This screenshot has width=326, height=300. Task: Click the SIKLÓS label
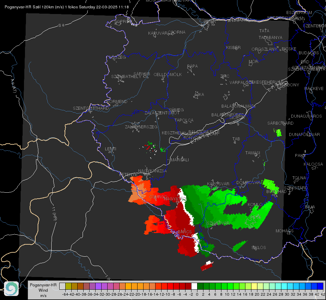[x=259, y=248]
